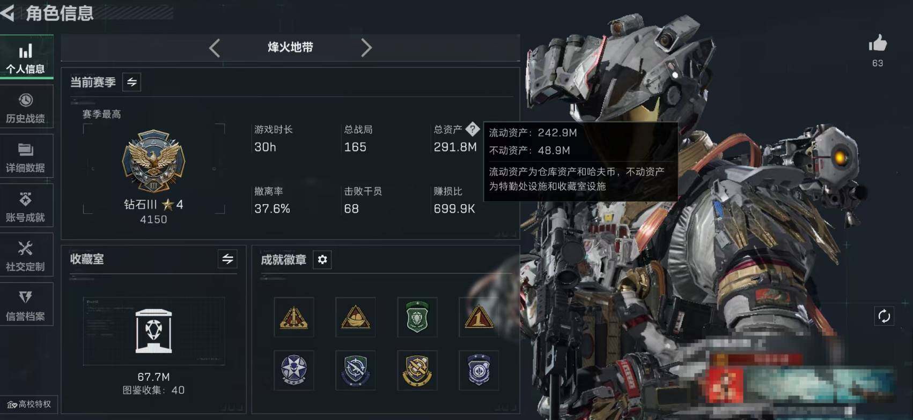The image size is (913, 420).
Task: Open the 收藏室 display case thumbnail
Action: click(154, 331)
